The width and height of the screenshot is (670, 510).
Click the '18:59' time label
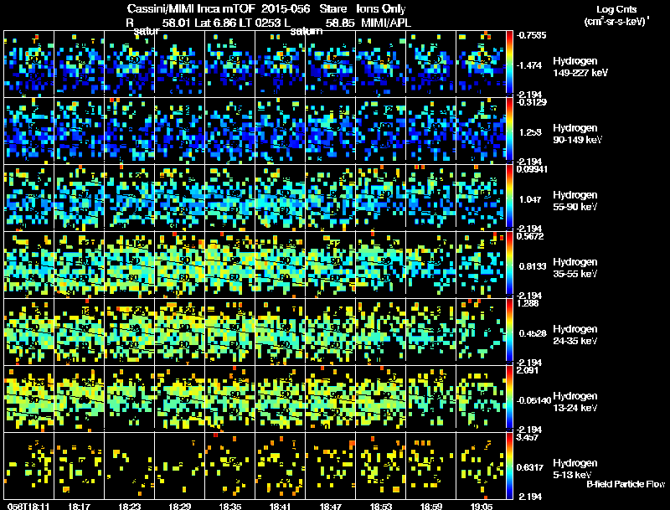click(430, 506)
